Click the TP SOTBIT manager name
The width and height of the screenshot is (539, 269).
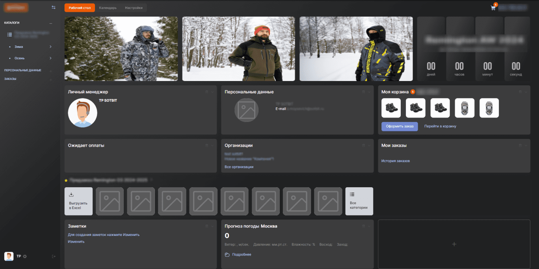coord(108,100)
